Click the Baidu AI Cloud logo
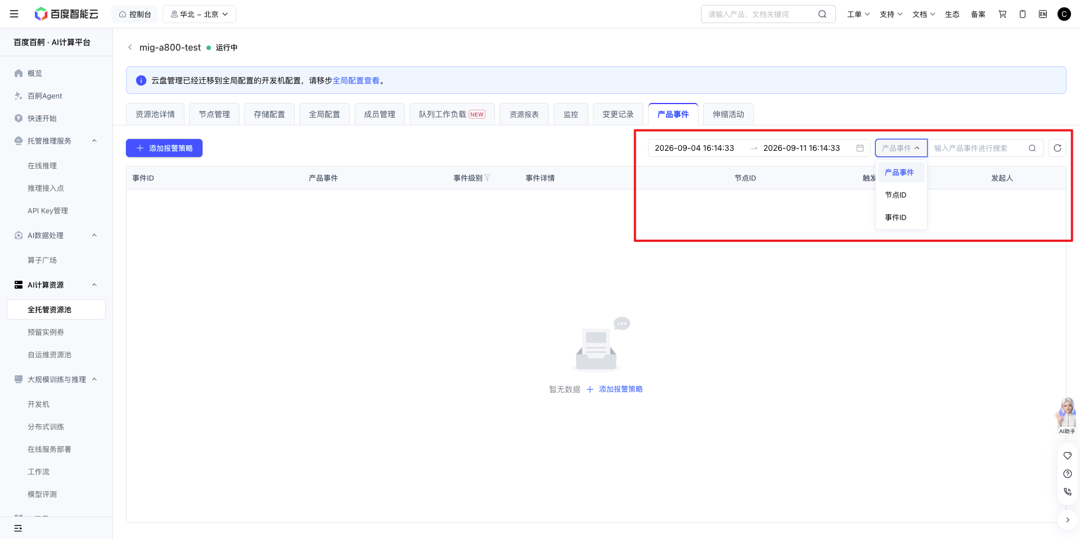The image size is (1080, 539). pos(66,14)
